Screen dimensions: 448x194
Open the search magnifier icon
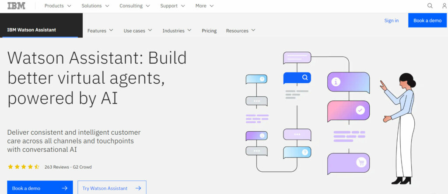tap(430, 6)
